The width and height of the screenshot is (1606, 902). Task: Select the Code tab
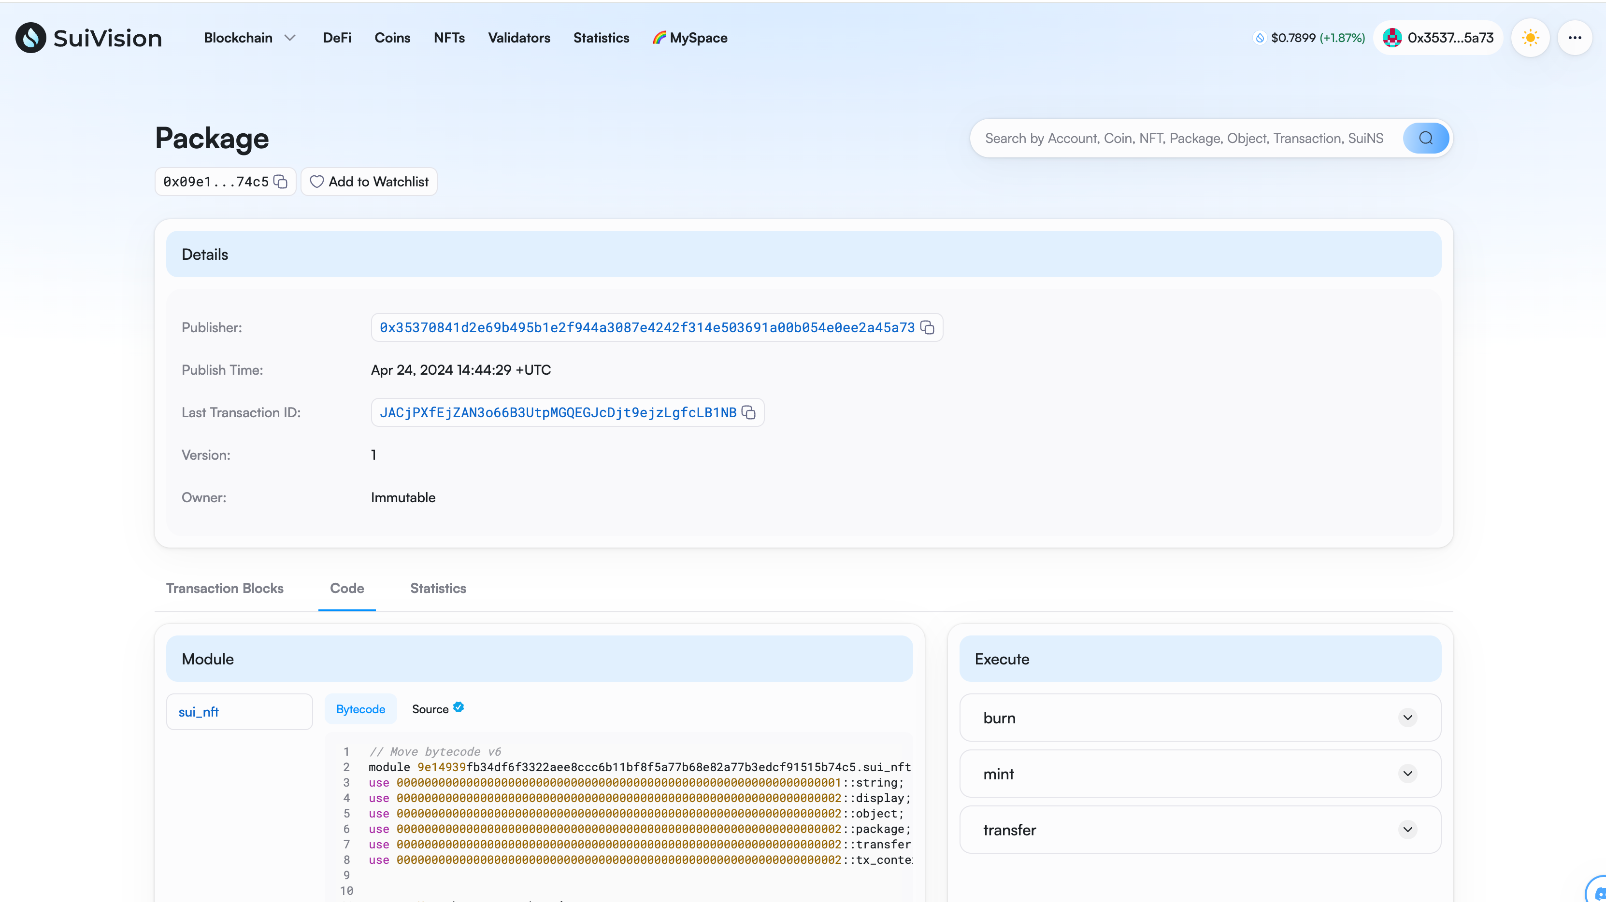point(346,588)
